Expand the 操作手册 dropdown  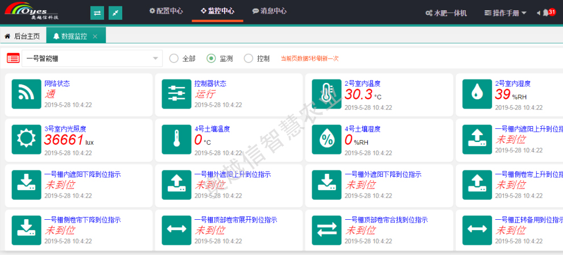click(506, 13)
